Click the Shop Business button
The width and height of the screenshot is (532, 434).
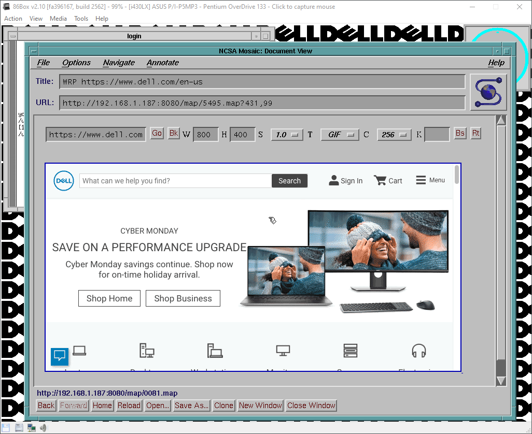coord(183,298)
